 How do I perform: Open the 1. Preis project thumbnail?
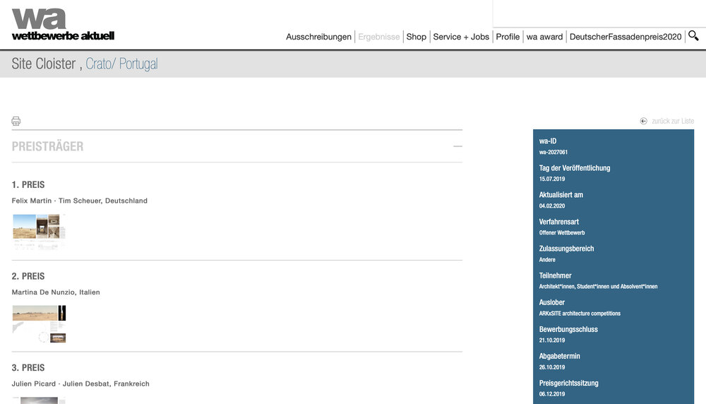tap(39, 231)
